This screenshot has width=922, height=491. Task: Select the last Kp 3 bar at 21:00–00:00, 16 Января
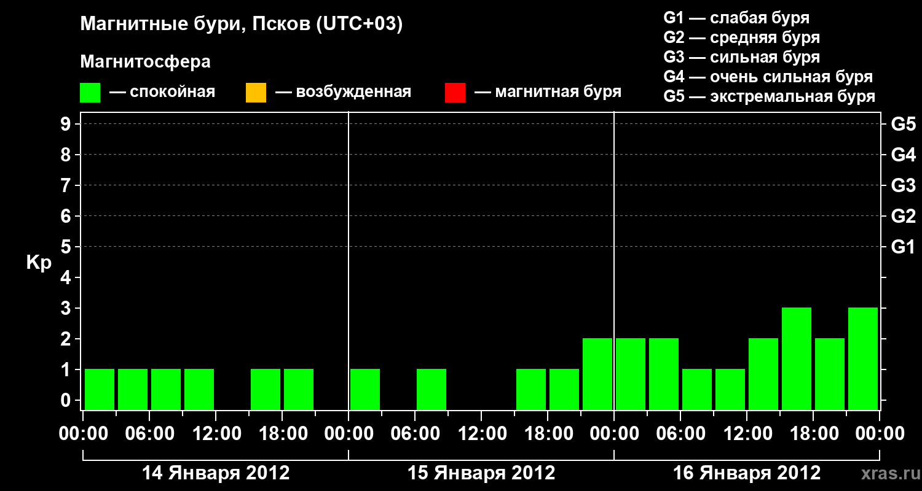tap(863, 358)
